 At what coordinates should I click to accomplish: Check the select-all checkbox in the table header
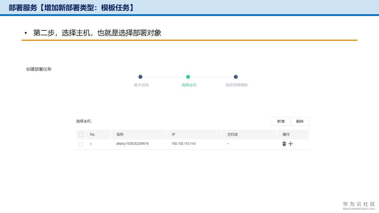pos(81,134)
